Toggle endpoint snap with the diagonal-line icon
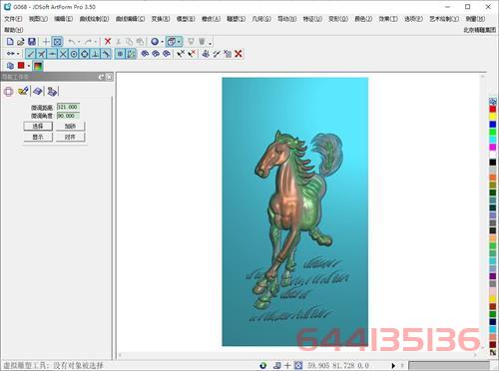The height and width of the screenshot is (371, 499). tap(30, 54)
